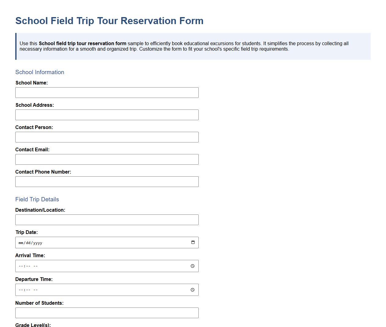
Task: Click the School Address input field
Action: [x=107, y=115]
